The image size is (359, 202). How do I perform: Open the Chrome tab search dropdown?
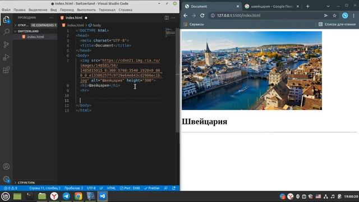(328, 6)
